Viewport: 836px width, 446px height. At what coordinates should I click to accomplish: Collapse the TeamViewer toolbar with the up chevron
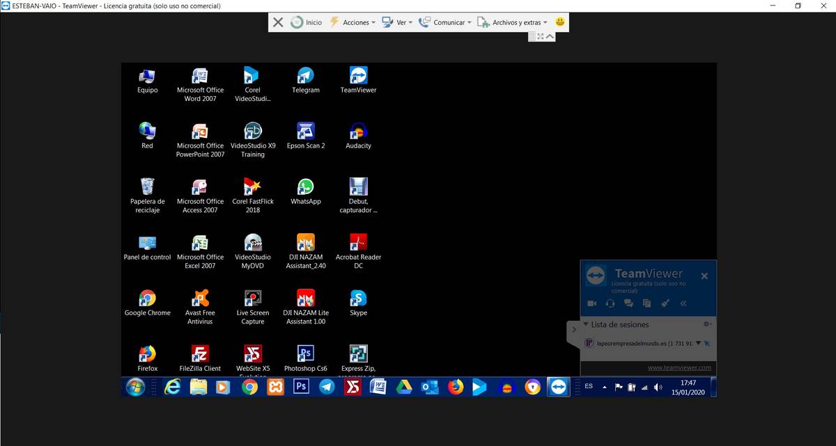pyautogui.click(x=550, y=36)
